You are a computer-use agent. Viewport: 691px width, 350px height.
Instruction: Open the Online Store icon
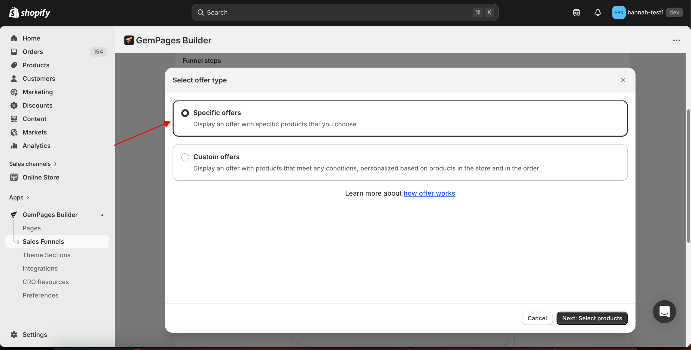(14, 177)
